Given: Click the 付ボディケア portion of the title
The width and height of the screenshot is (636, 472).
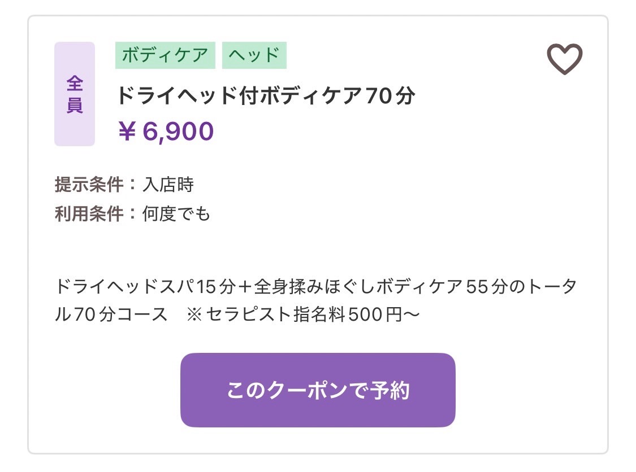Looking at the screenshot, I should point(301,96).
